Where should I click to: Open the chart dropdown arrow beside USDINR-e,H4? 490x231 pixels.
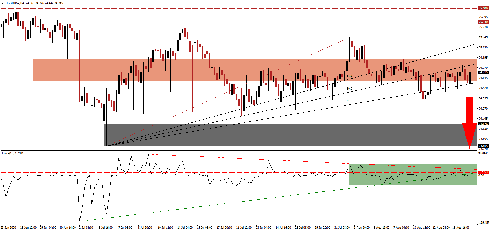pyautogui.click(x=3, y=3)
